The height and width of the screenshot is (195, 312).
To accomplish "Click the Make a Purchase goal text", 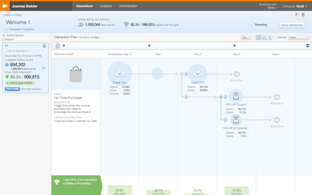I will 79,184.
